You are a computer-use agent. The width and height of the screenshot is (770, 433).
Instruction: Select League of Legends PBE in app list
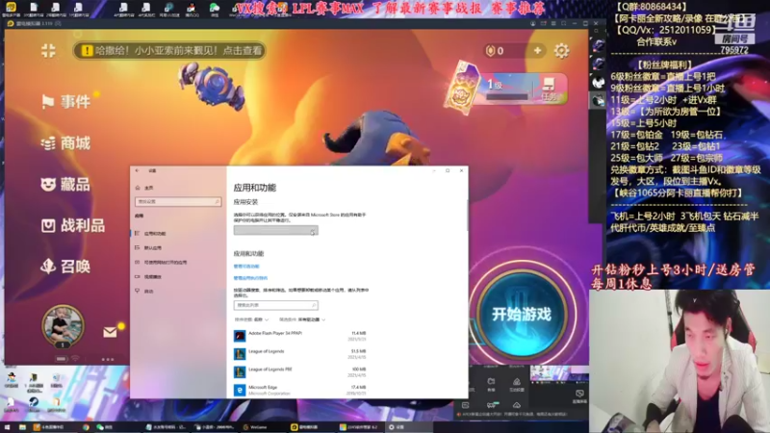click(300, 372)
